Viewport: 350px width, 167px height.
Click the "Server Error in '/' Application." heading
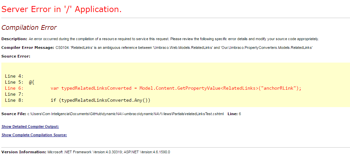[x=62, y=9]
